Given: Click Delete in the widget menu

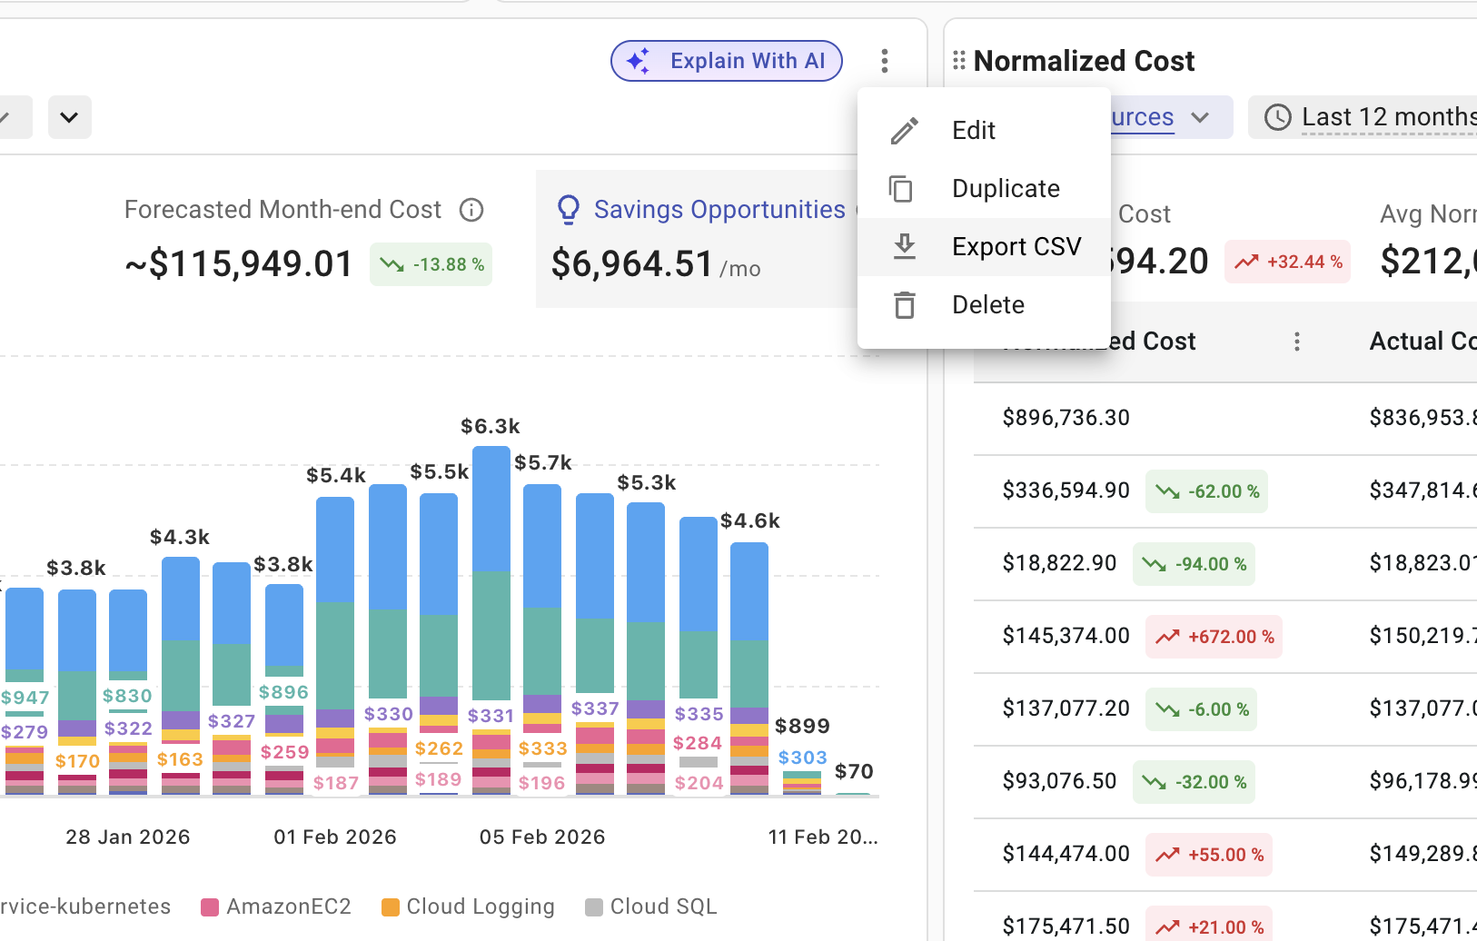Looking at the screenshot, I should 987,305.
